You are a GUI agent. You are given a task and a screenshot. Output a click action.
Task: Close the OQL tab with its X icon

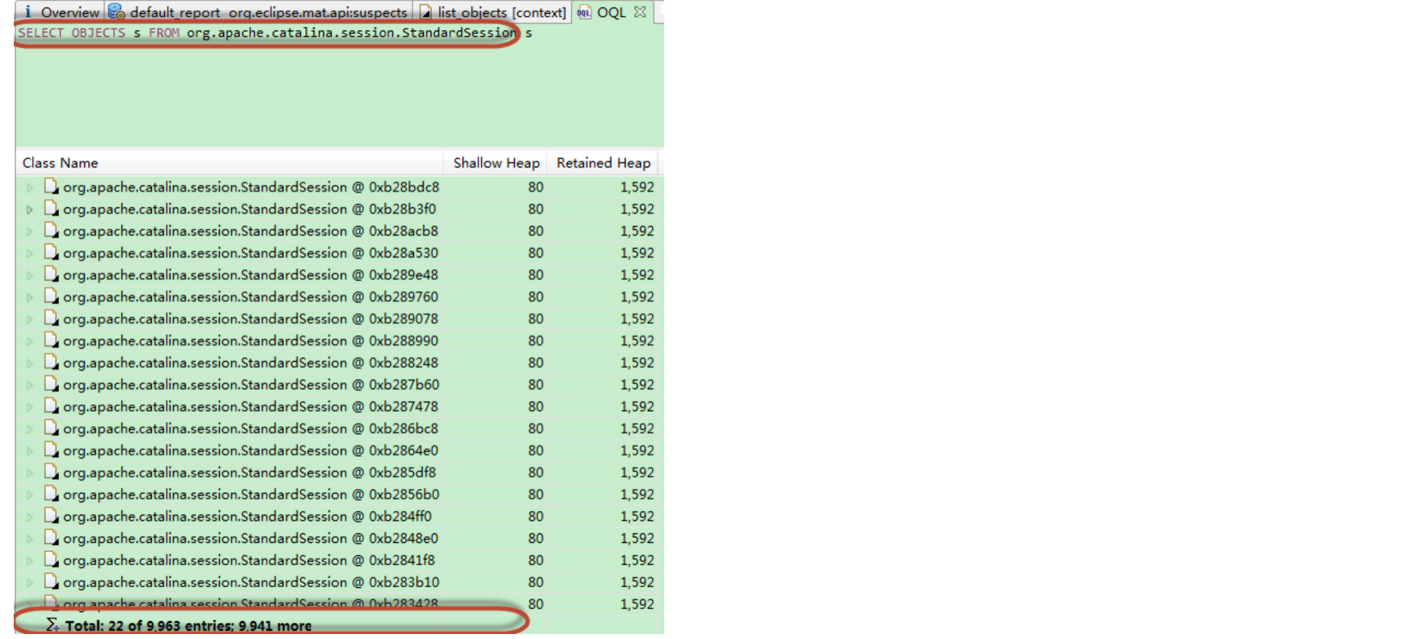[x=640, y=12]
